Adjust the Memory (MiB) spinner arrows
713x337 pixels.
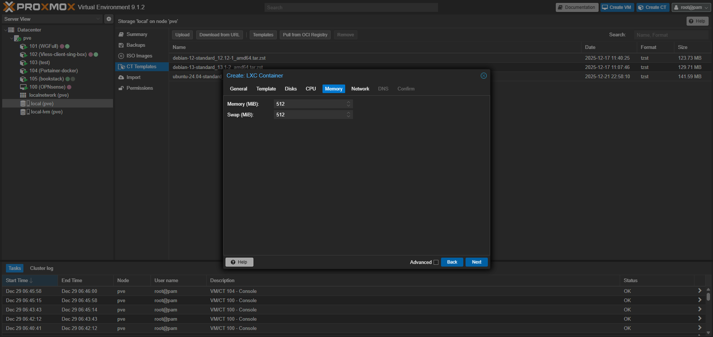tap(349, 104)
